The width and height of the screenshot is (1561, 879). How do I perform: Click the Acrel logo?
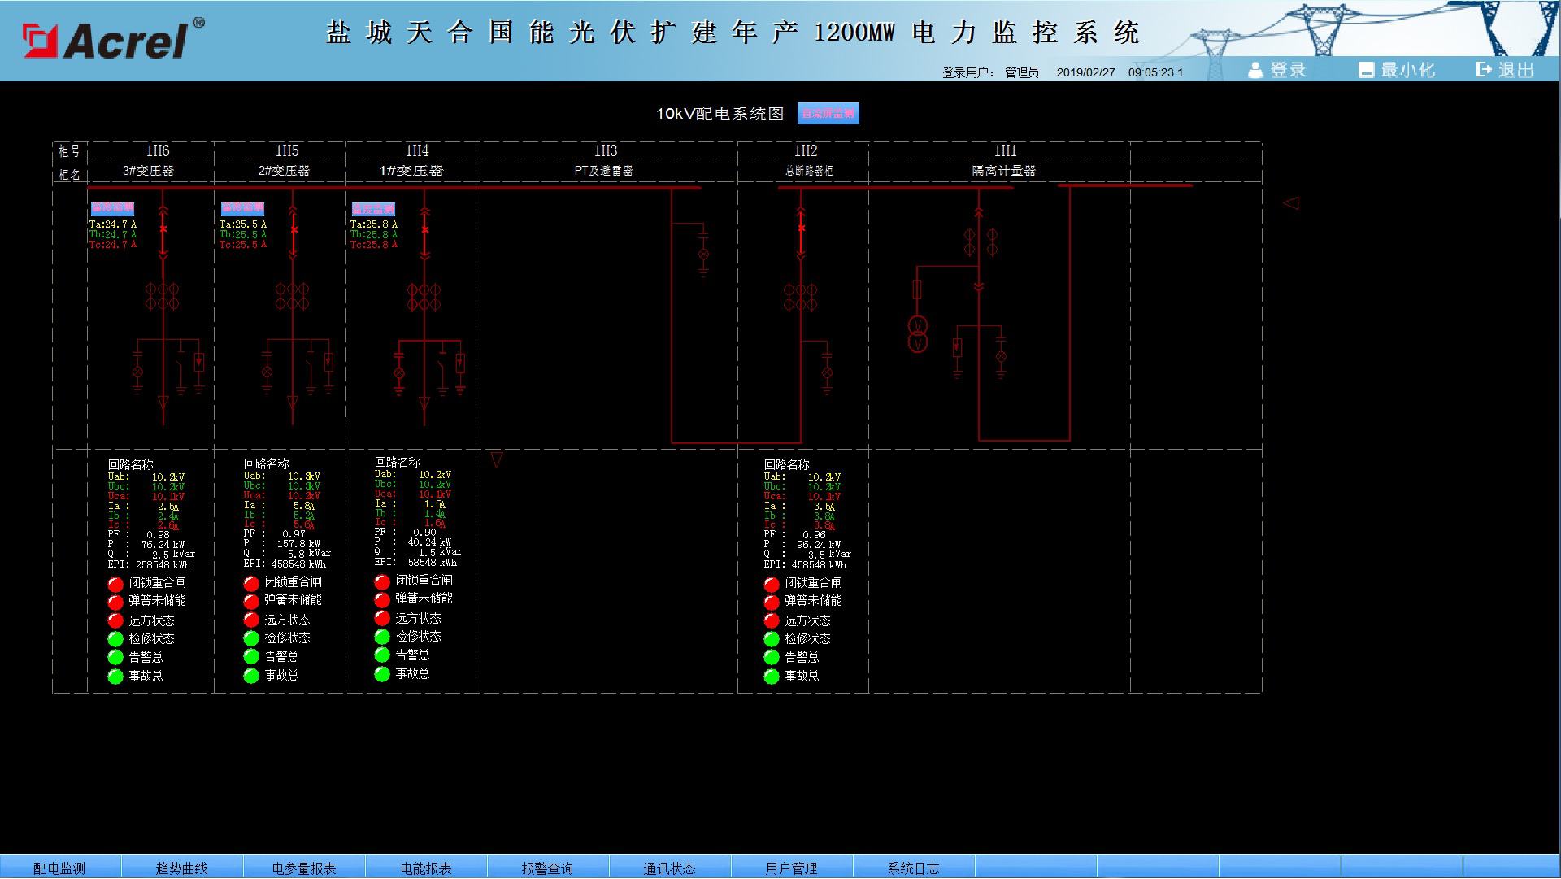coord(114,39)
